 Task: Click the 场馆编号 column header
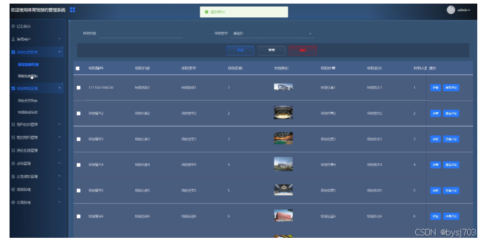click(96, 69)
